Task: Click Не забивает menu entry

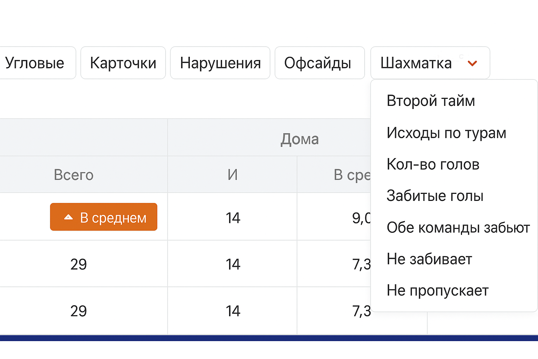Action: (x=429, y=259)
